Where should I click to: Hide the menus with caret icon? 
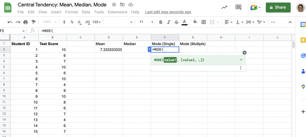[x=290, y=22]
